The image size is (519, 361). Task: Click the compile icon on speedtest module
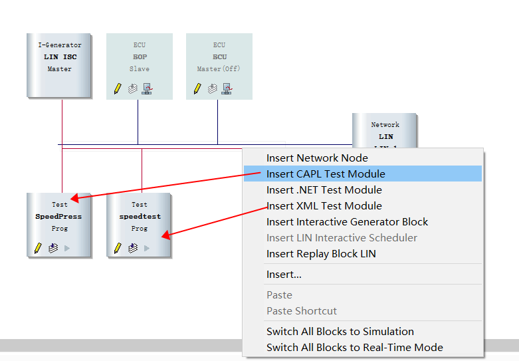pyautogui.click(x=133, y=248)
